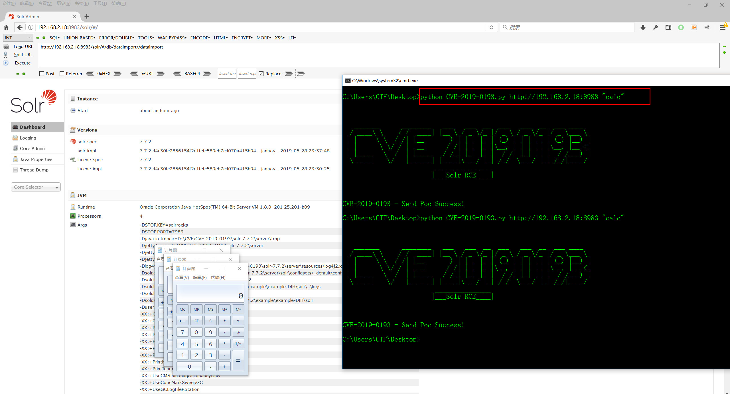
Task: Click the HackBar URL text field
Action: [379, 55]
